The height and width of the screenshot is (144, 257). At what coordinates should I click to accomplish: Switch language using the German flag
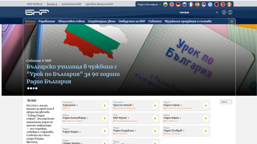pos(178,4)
